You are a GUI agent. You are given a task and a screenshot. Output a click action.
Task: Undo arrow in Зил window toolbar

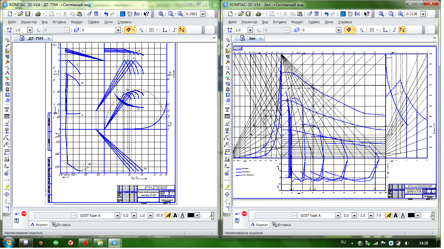pyautogui.click(x=326, y=14)
